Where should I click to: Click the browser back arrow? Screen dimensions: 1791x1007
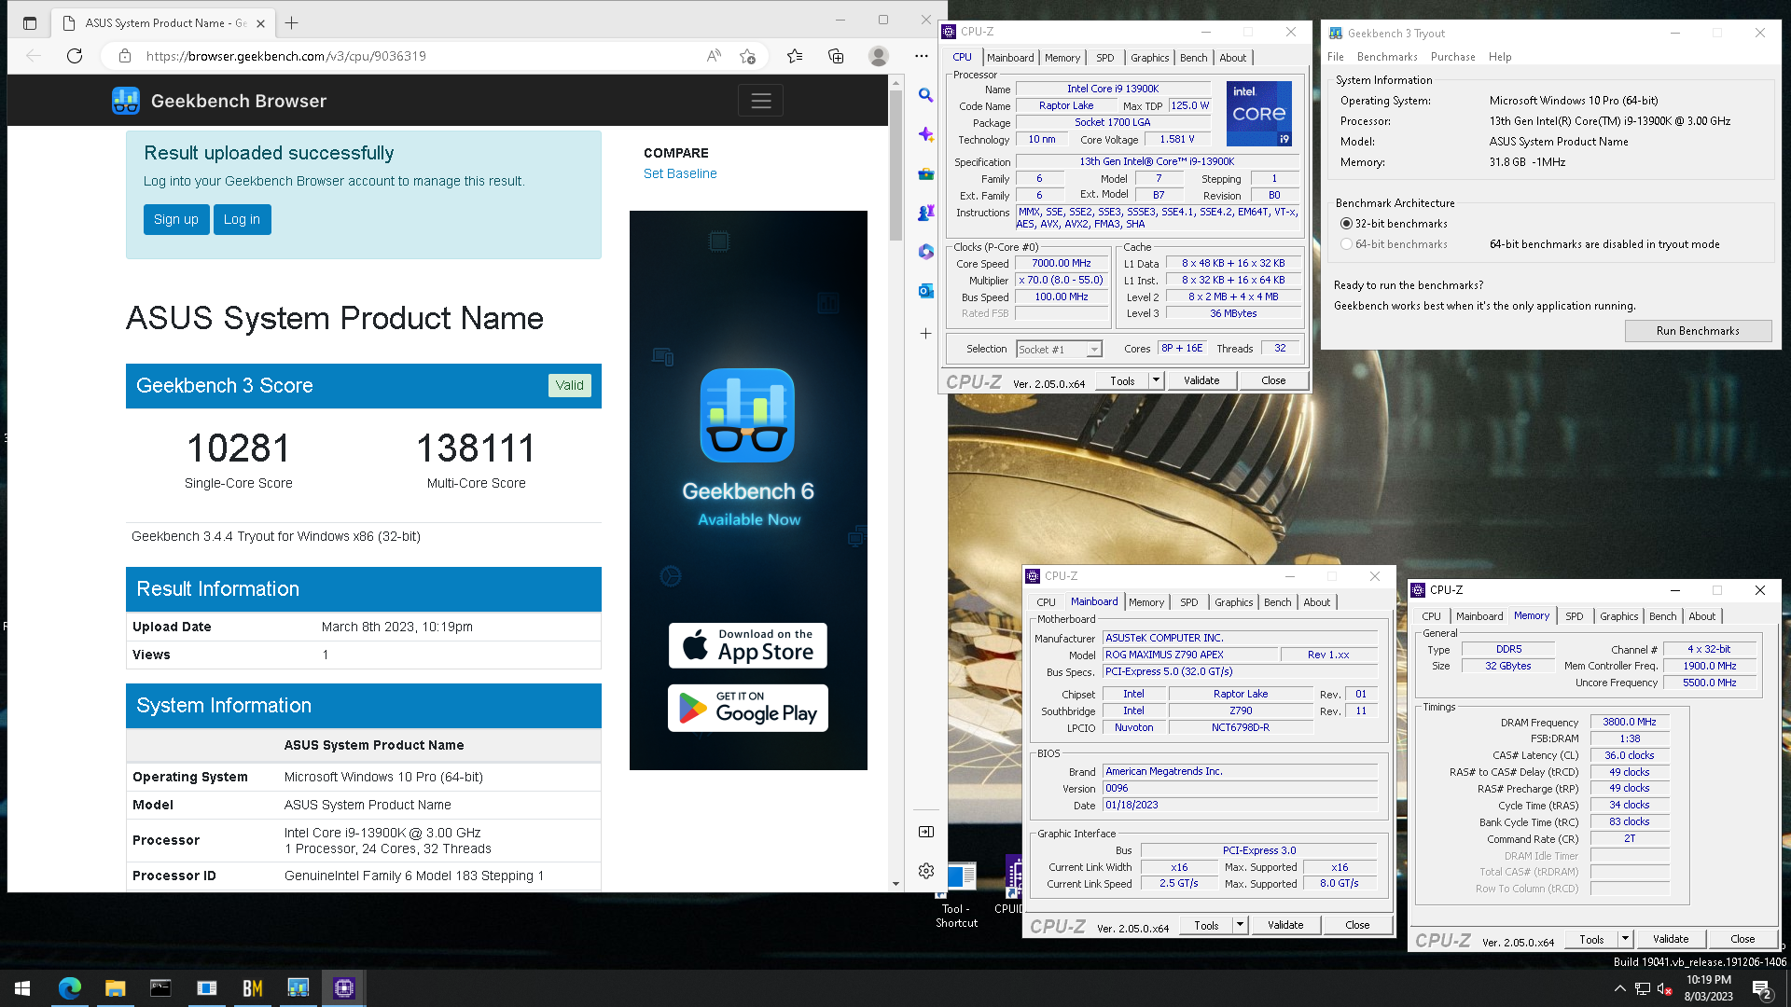34,56
